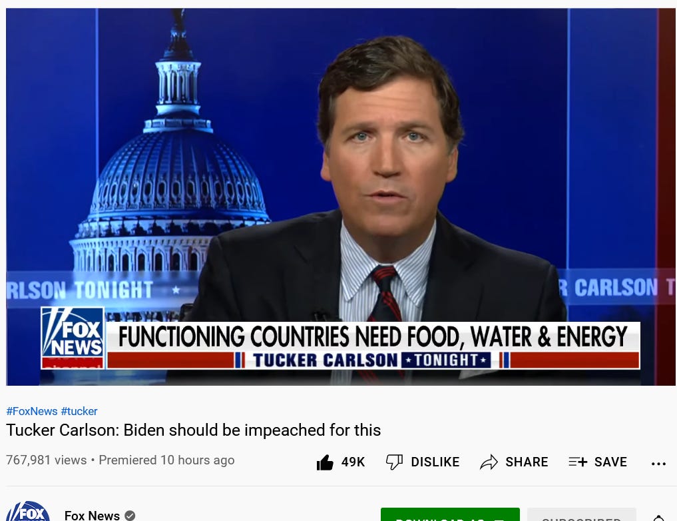The height and width of the screenshot is (521, 677).
Task: Click the thumbs-down dislike icon
Action: point(394,462)
